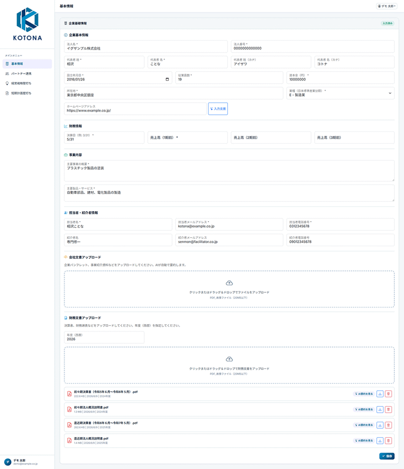
Task: Click the 主要製品・サービス text area
Action: tap(229, 193)
